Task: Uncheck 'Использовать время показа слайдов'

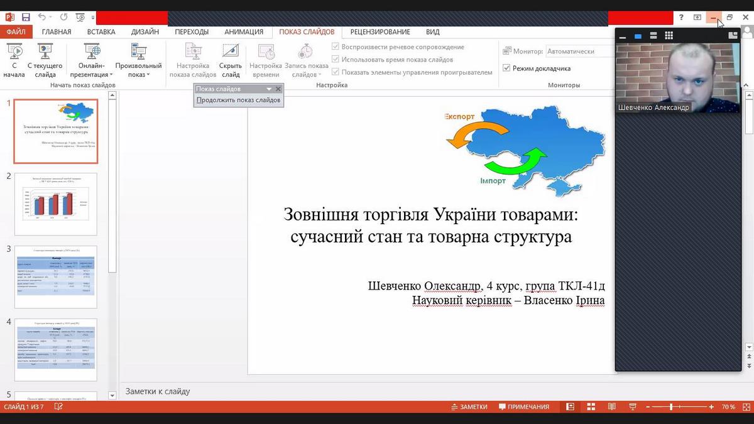Action: tap(336, 60)
